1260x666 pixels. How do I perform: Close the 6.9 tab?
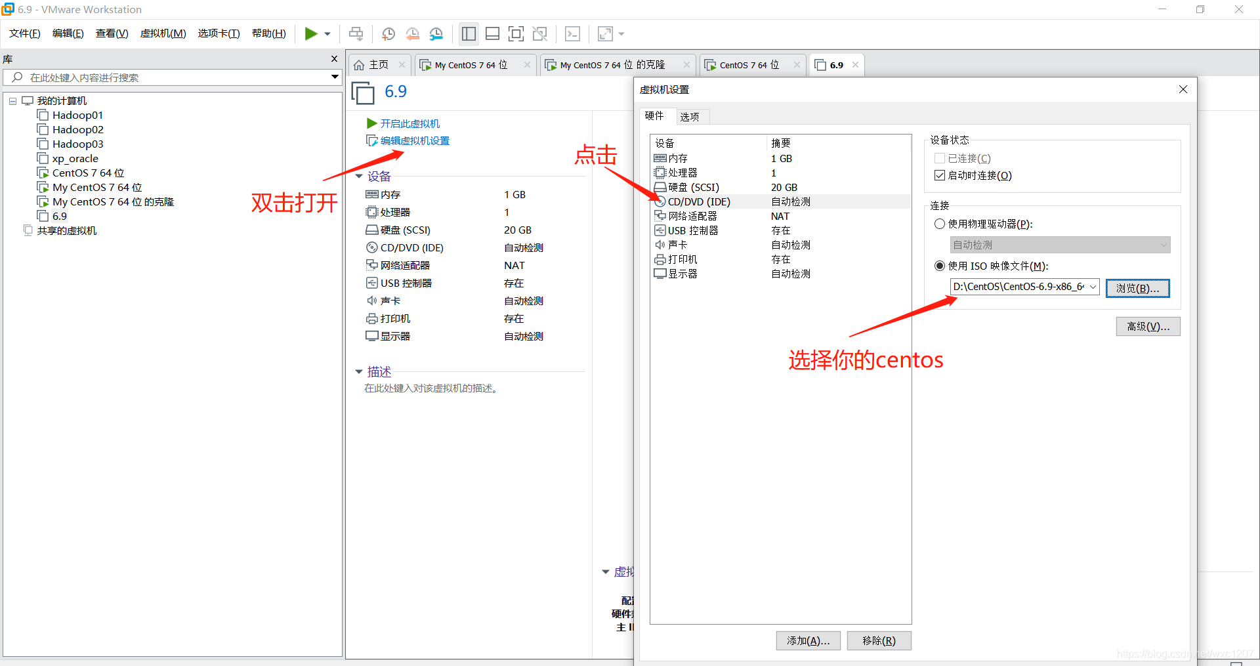(x=855, y=65)
